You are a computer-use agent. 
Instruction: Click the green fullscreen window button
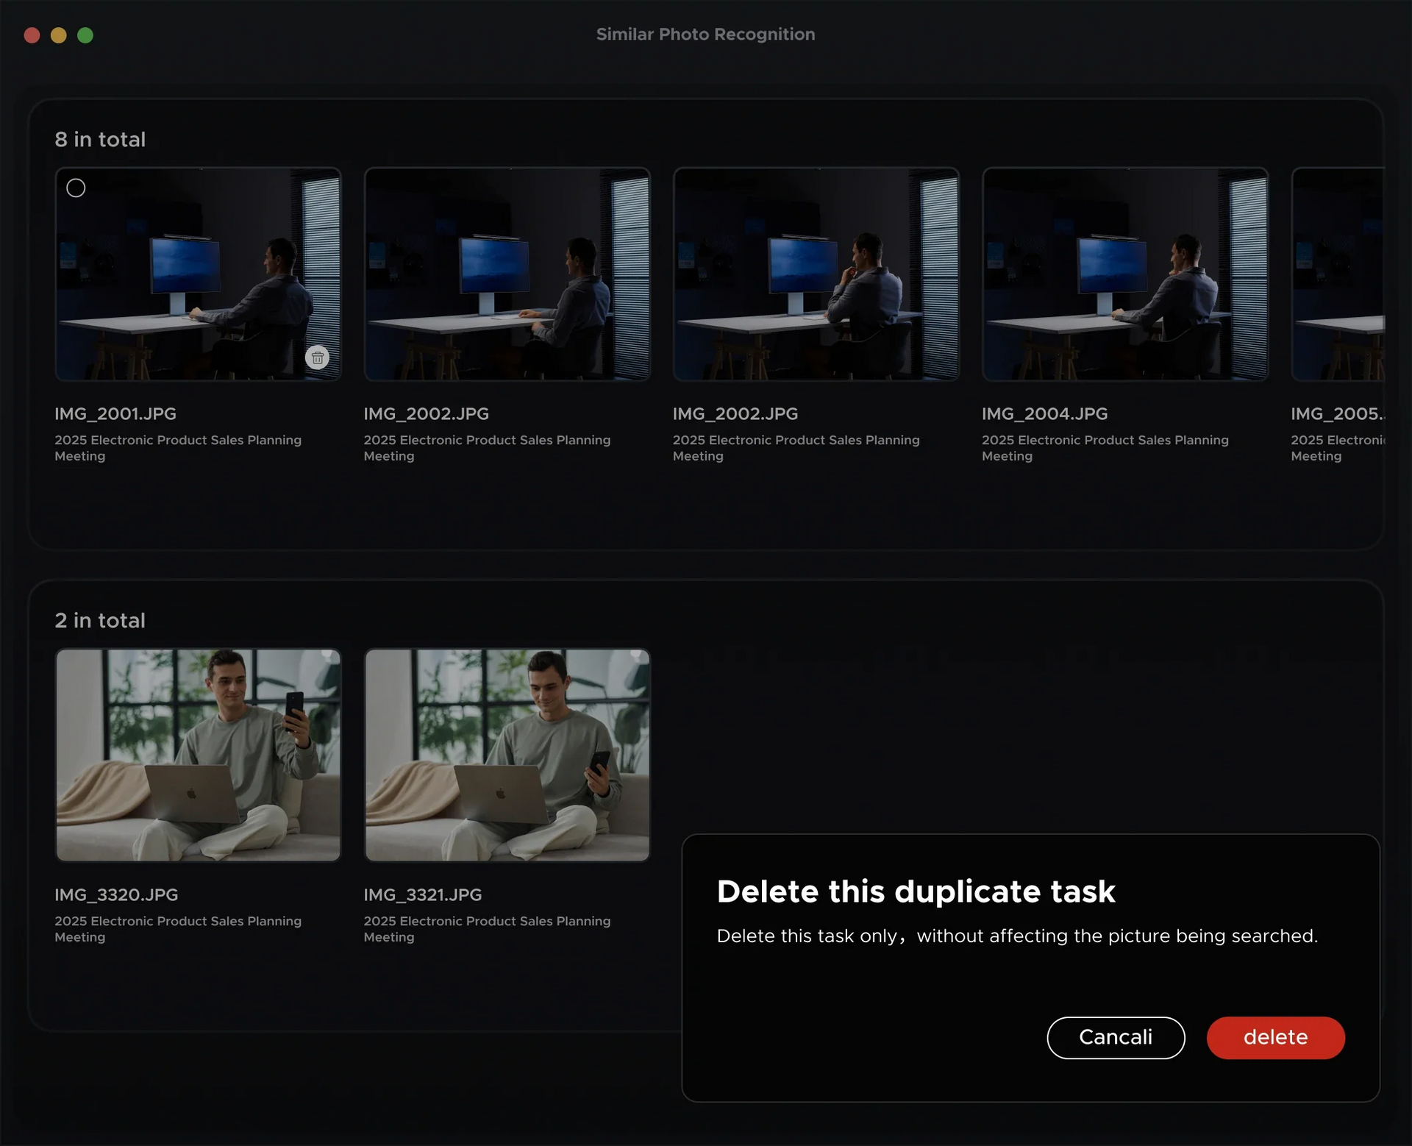tap(85, 35)
